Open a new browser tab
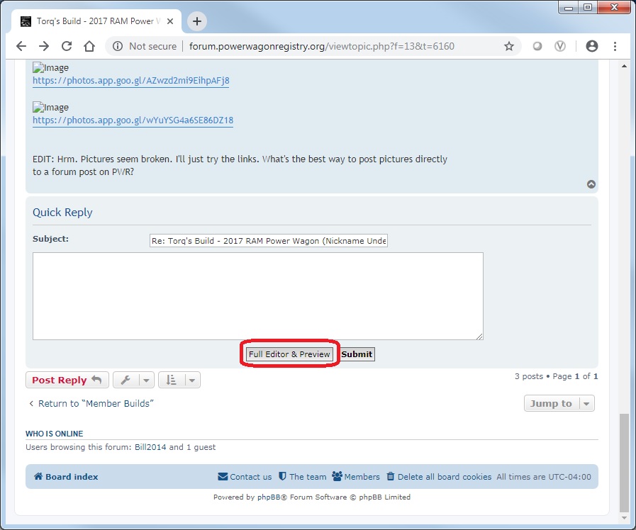Viewport: 636px width, 530px height. click(197, 21)
